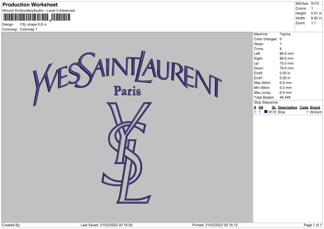324x229 pixels.
Task: Click the blue thread color swatch
Action: (x=266, y=112)
